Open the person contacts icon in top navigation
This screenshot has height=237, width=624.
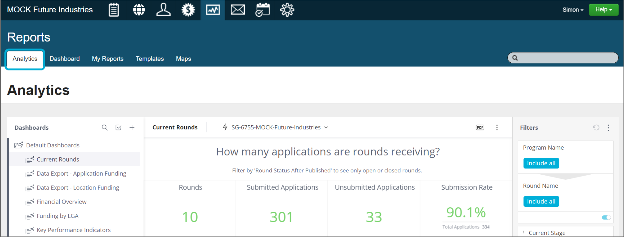[163, 10]
